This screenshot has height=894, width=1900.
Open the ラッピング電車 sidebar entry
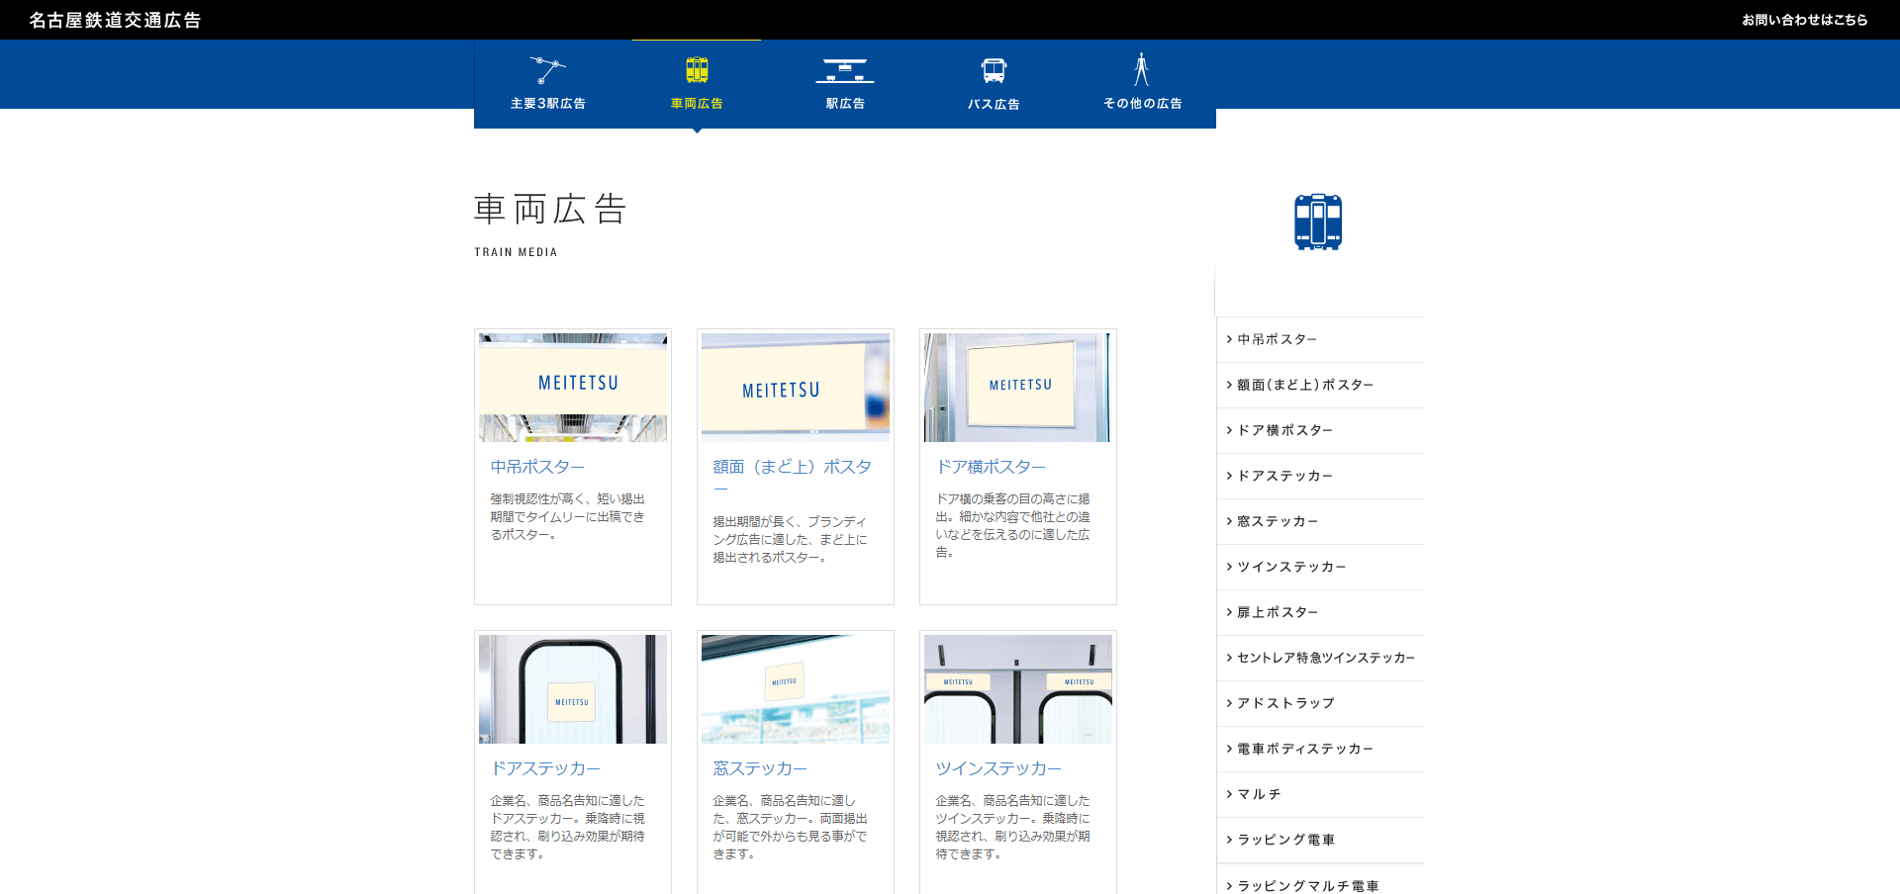1285,840
